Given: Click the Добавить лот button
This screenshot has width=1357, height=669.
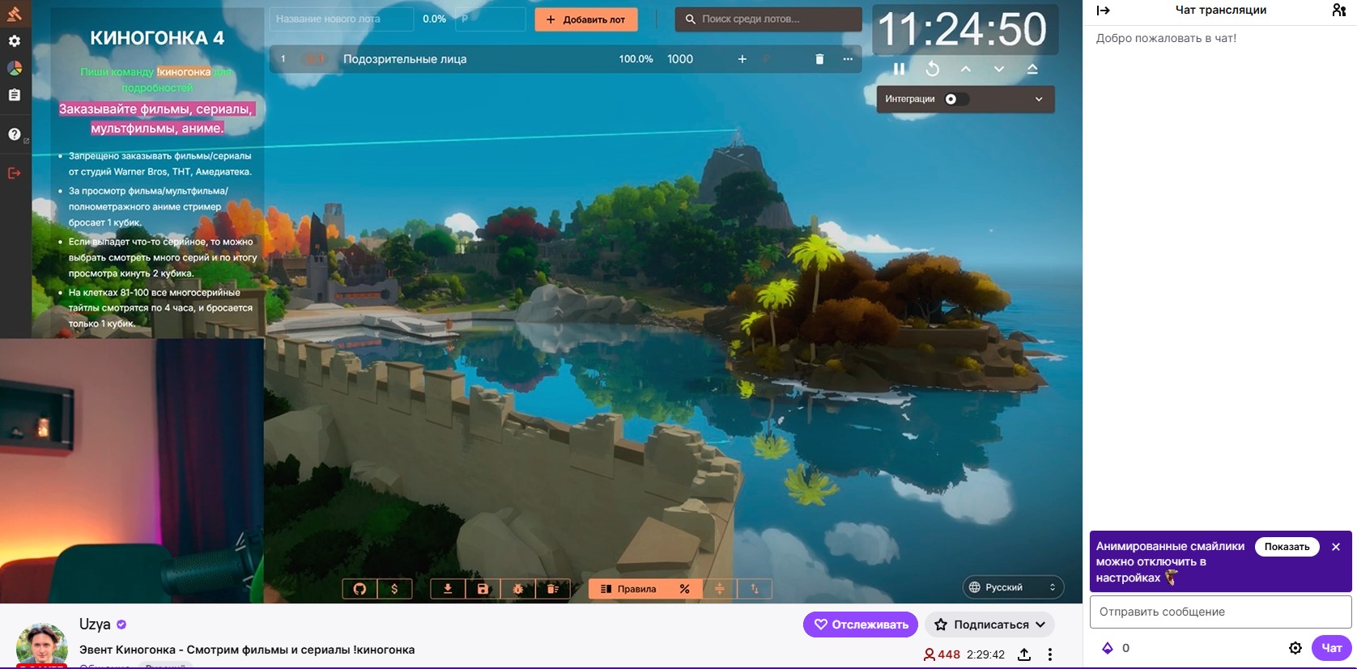Looking at the screenshot, I should click(586, 19).
